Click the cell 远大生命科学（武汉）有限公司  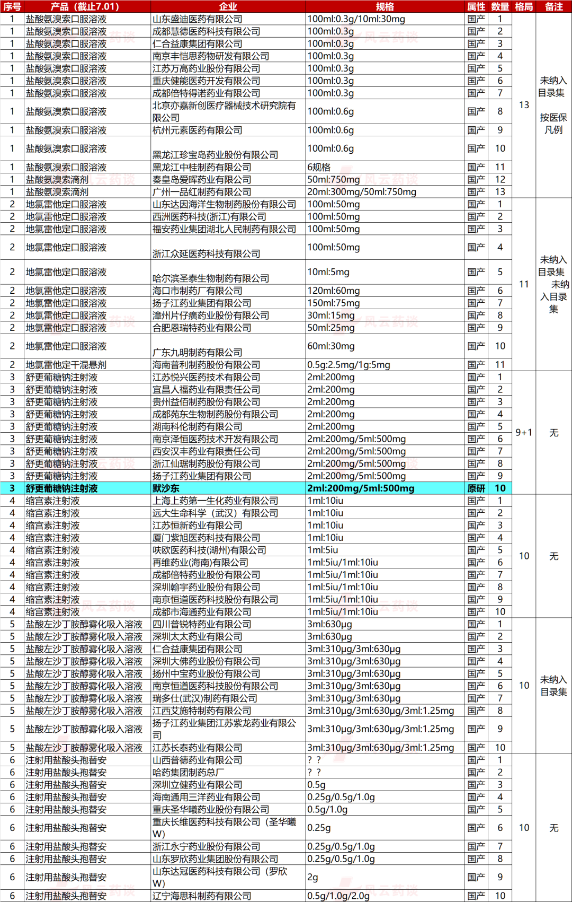pos(228,513)
